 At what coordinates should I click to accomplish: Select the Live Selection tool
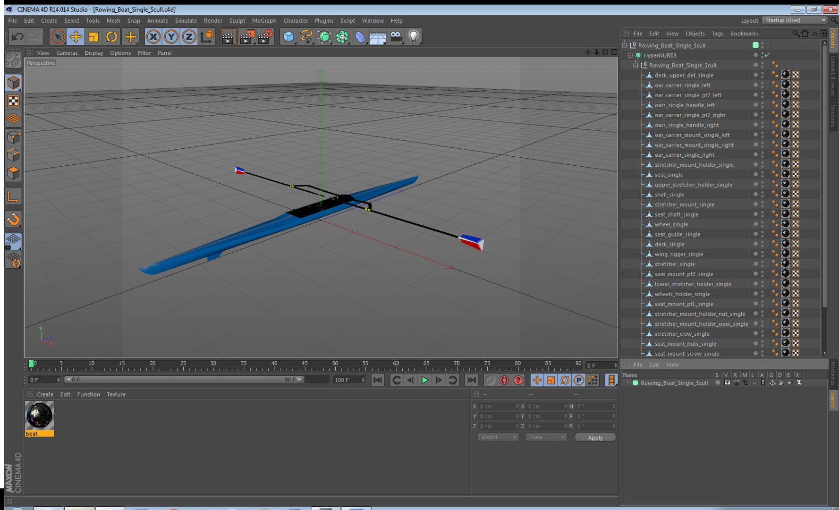[x=58, y=36]
